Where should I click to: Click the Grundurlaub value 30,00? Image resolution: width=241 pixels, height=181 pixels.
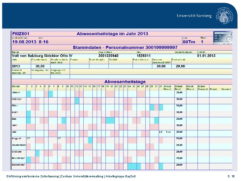(x=40, y=66)
